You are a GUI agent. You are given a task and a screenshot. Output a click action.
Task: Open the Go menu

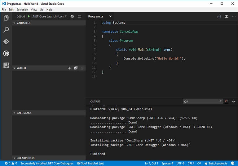tap(42, 10)
